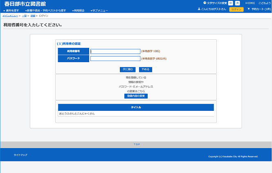Click the 利用者番号 label cell

(74, 52)
